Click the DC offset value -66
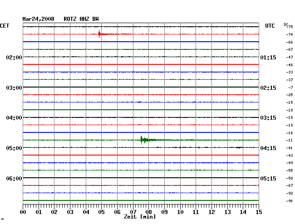The width and height of the screenshot is (295, 224). [290, 42]
